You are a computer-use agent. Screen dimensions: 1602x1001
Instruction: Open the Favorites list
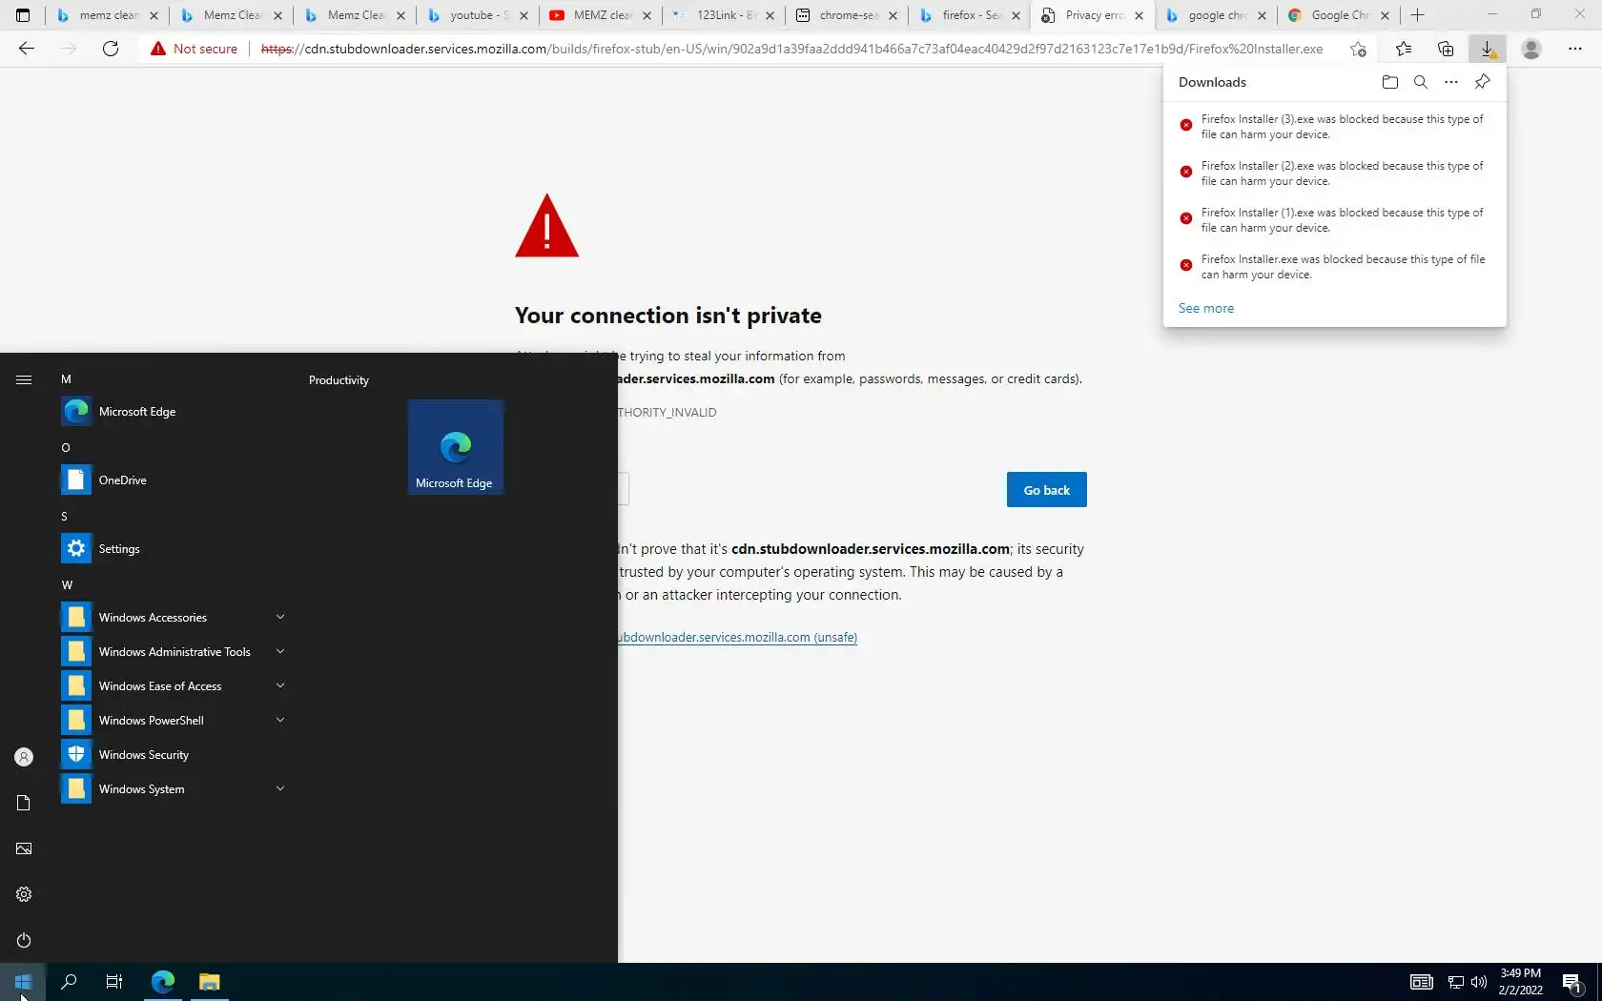click(x=1404, y=49)
